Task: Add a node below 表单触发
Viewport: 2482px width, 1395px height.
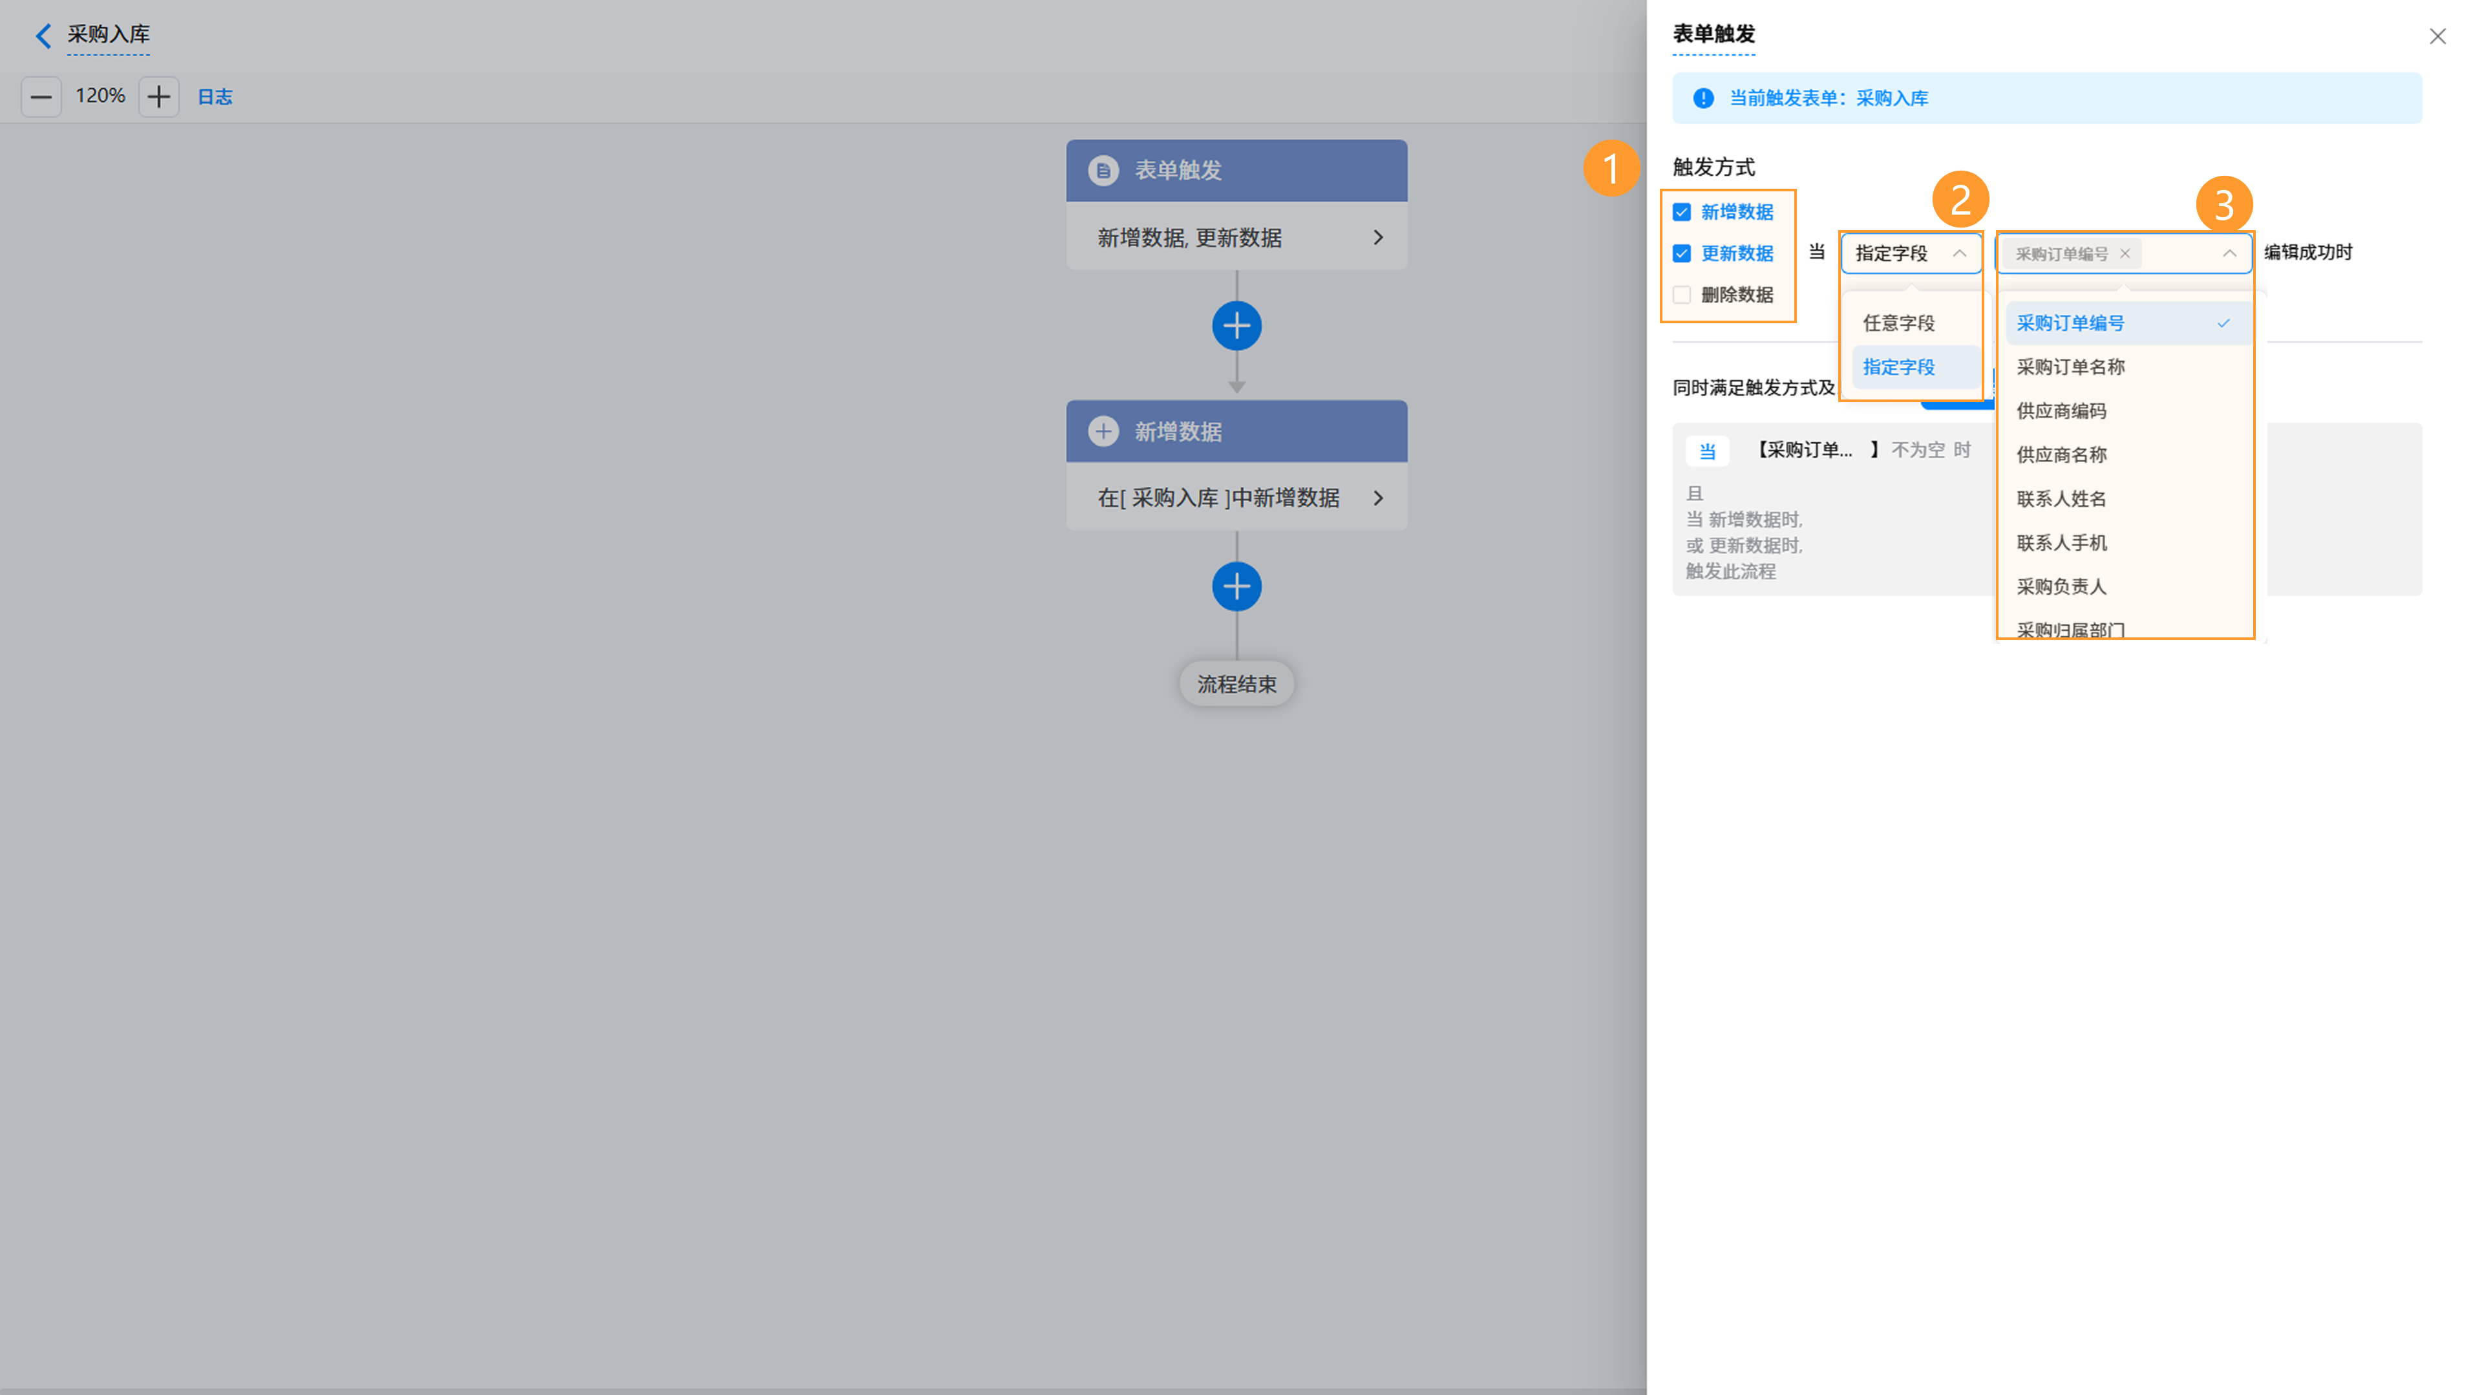Action: click(x=1236, y=326)
